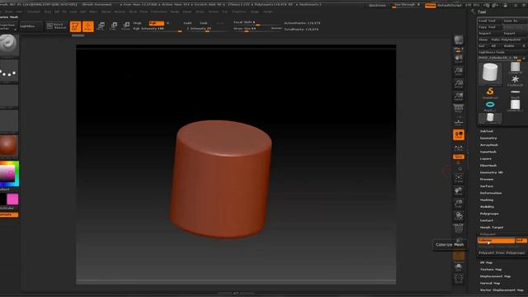Select the cyan Ring3D tool thumbnail
Screen dimensions: 528x297
coord(490,105)
